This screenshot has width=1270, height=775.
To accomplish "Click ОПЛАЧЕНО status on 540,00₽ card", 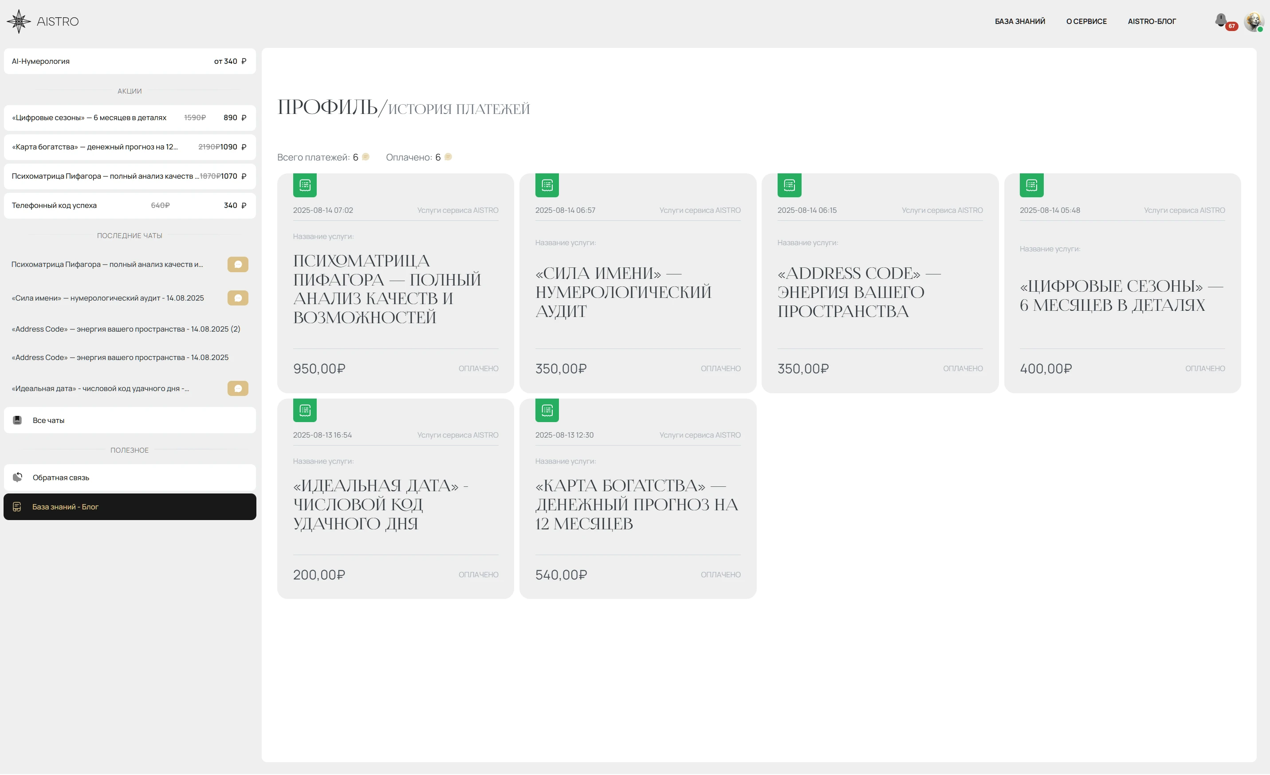I will [720, 575].
